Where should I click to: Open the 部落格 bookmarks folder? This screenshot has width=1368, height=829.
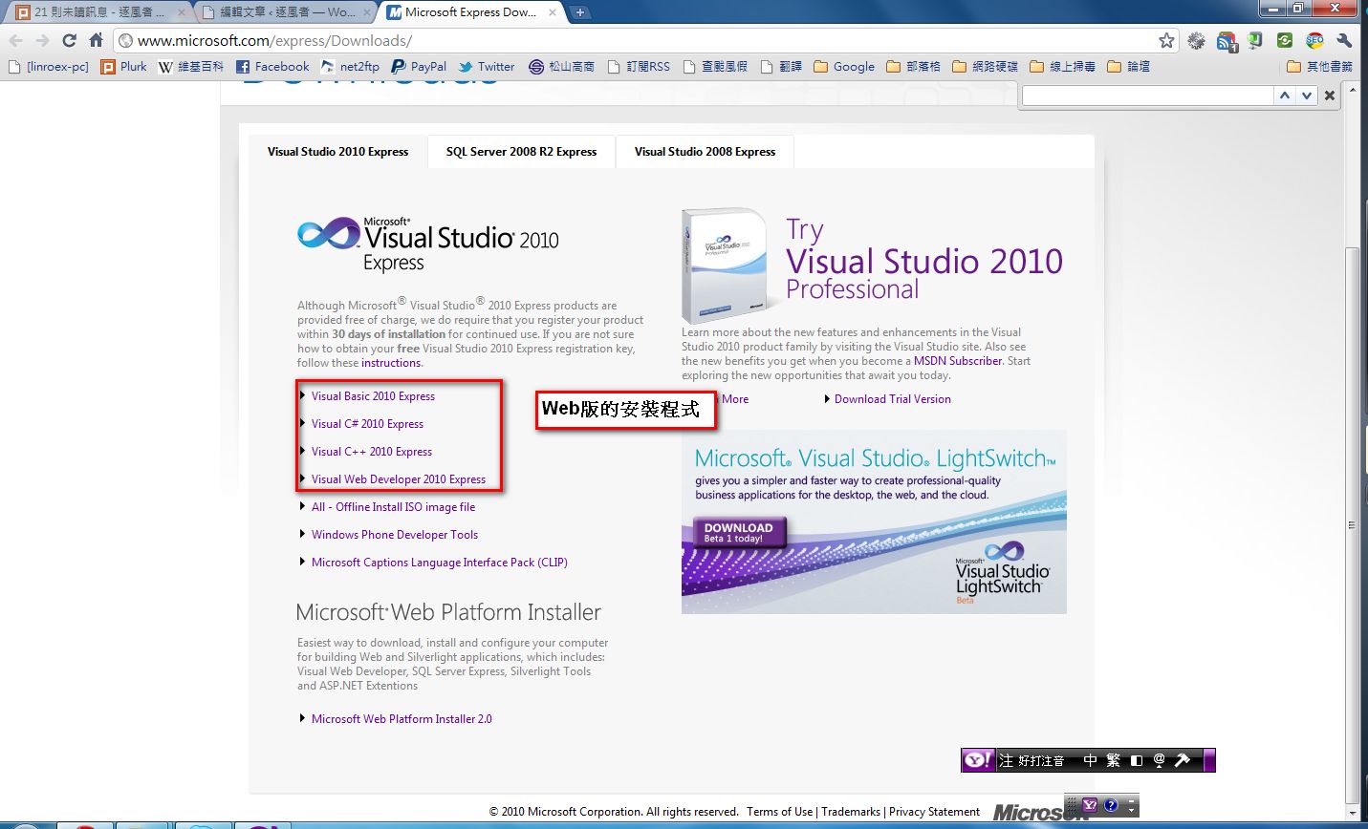point(913,66)
